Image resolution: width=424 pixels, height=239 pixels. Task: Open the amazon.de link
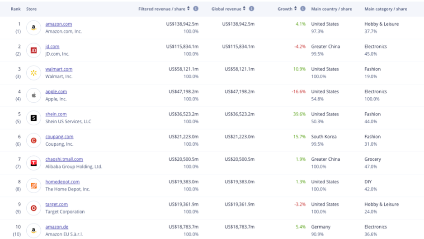[x=57, y=227]
